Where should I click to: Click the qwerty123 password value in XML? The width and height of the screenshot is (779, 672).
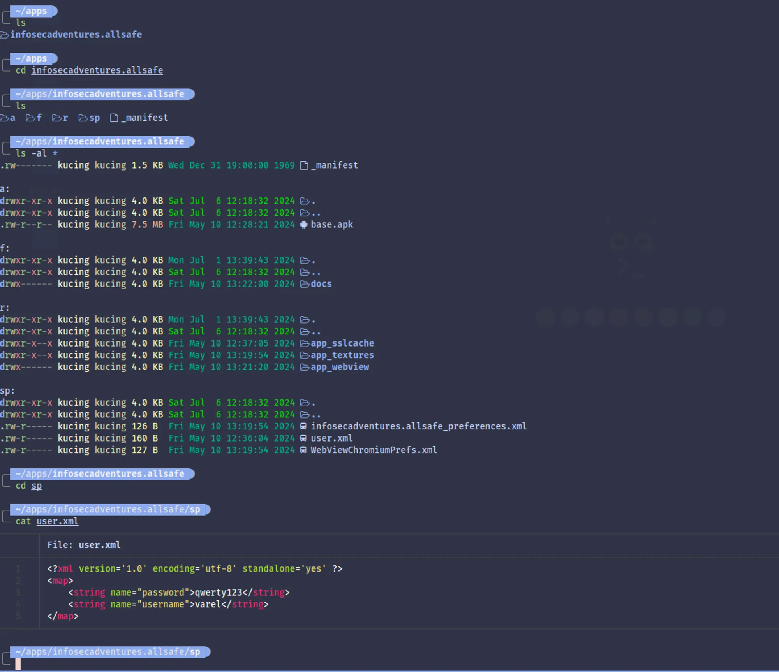[x=218, y=593]
